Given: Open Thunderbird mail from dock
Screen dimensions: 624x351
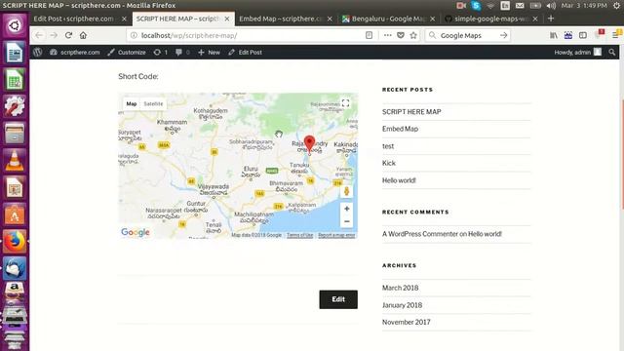Looking at the screenshot, I should [x=15, y=269].
